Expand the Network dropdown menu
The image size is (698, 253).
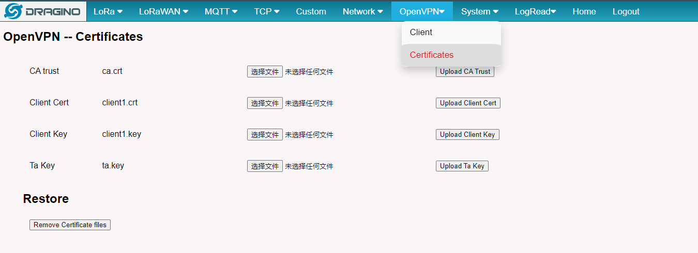[x=363, y=11]
